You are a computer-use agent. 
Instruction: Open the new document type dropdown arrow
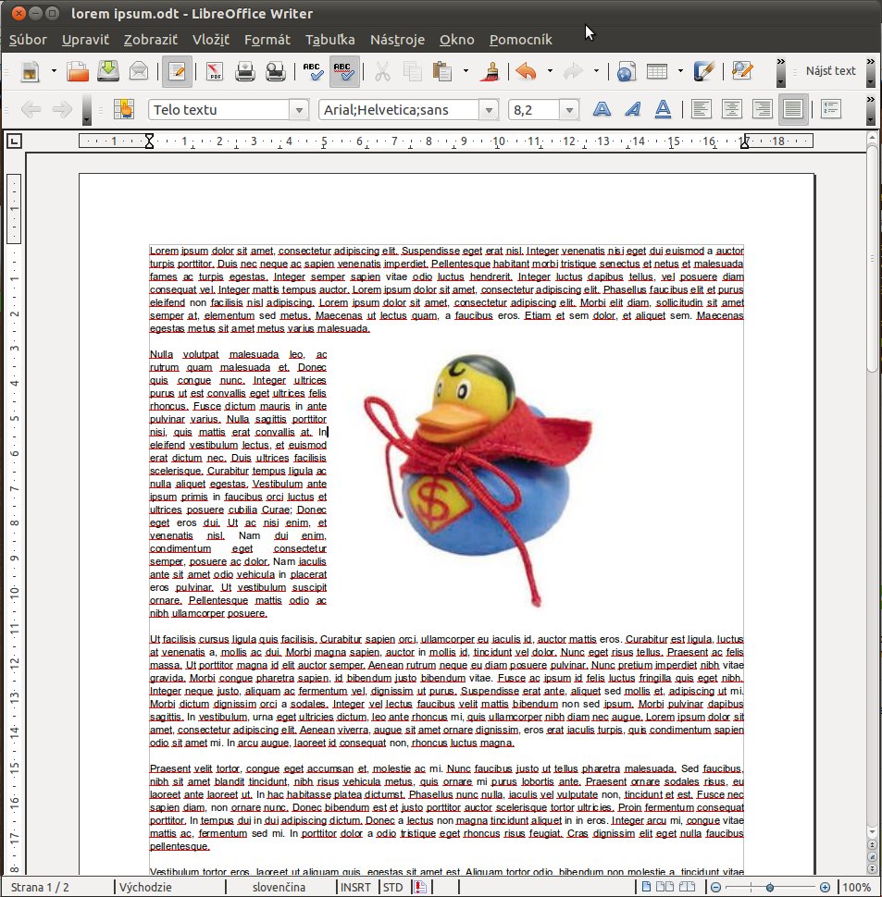(x=54, y=71)
